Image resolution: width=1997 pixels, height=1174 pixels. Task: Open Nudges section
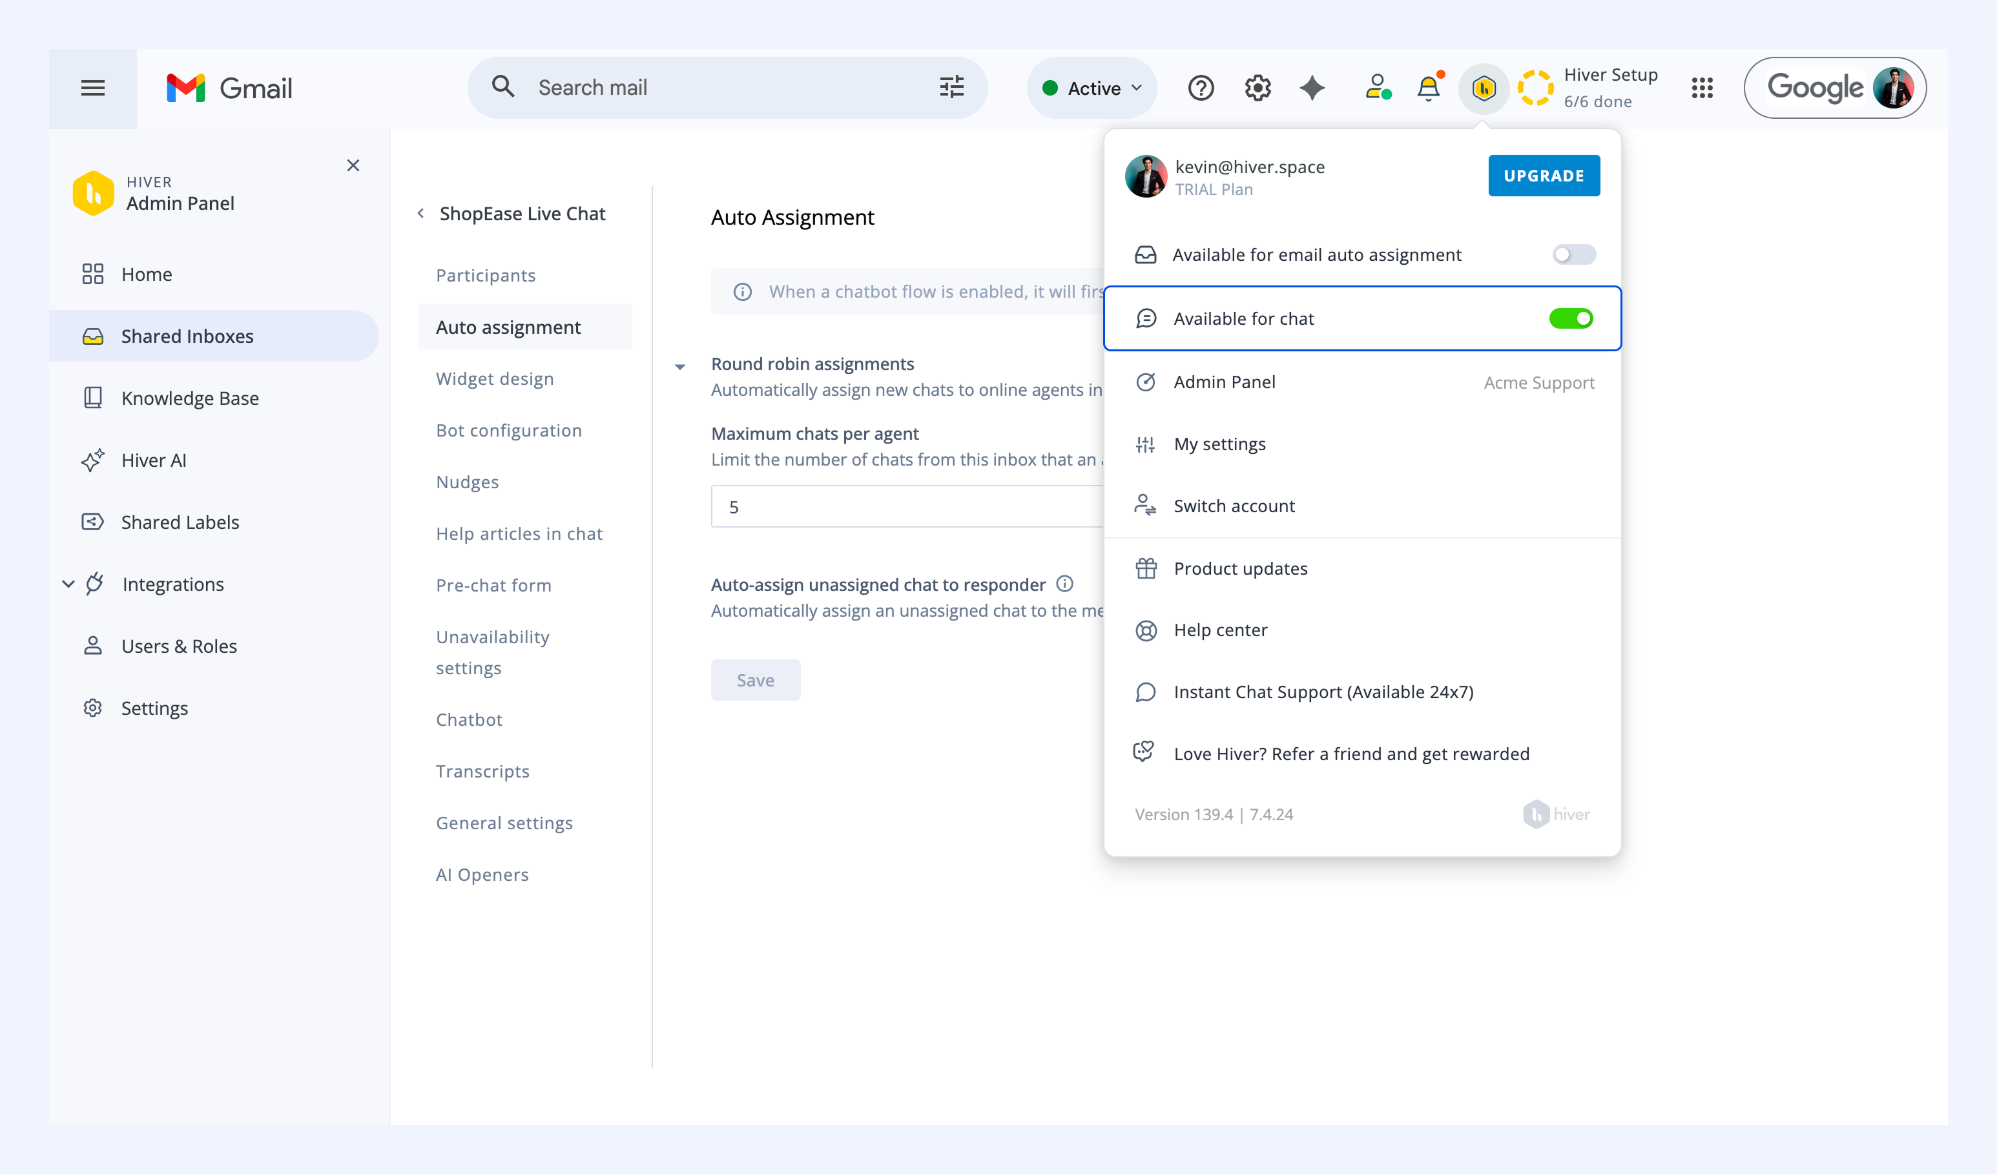pos(467,482)
